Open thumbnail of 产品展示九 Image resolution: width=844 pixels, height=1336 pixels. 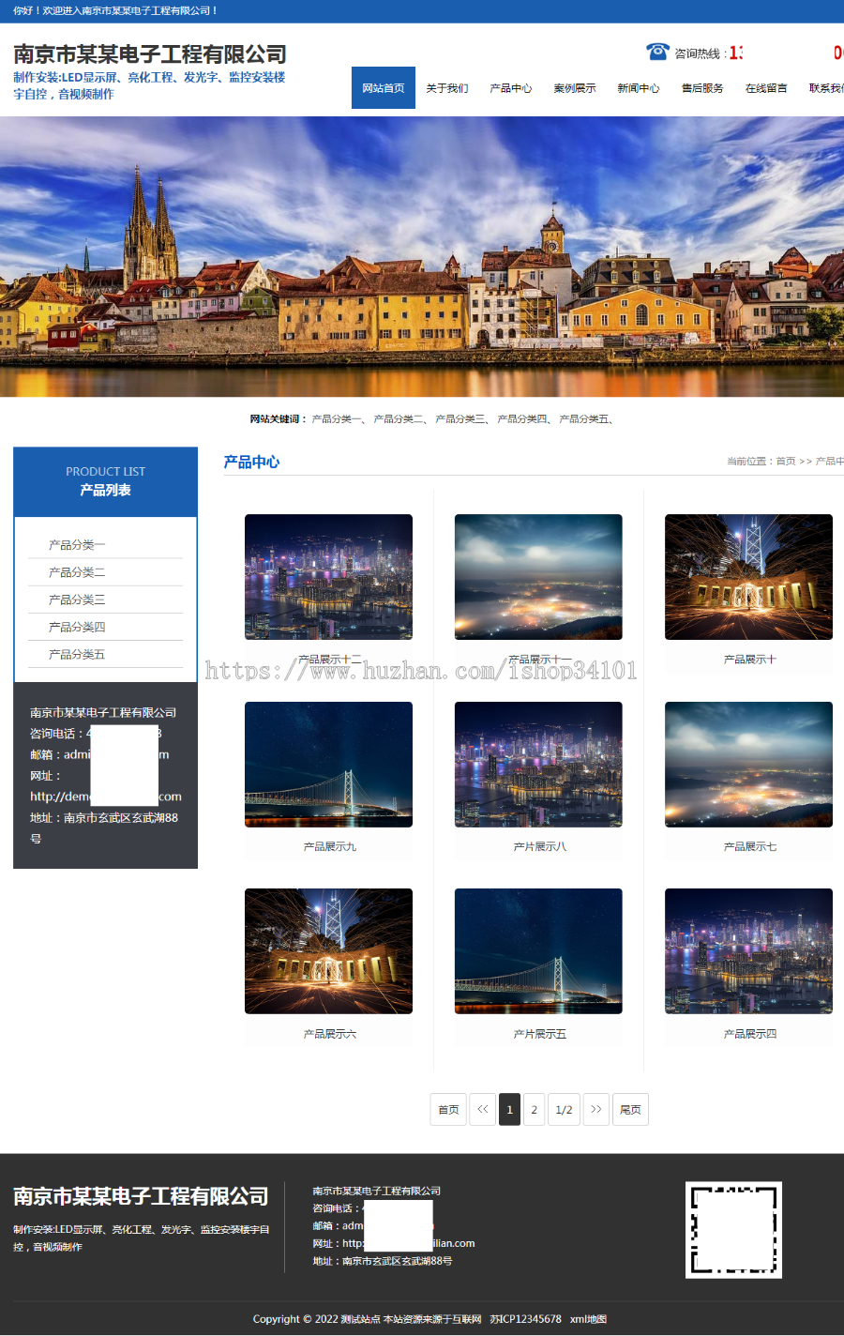tap(328, 765)
